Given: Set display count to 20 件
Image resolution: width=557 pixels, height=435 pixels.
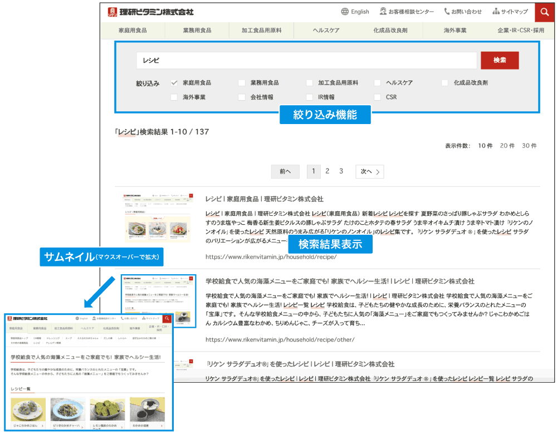Looking at the screenshot, I should coord(507,146).
